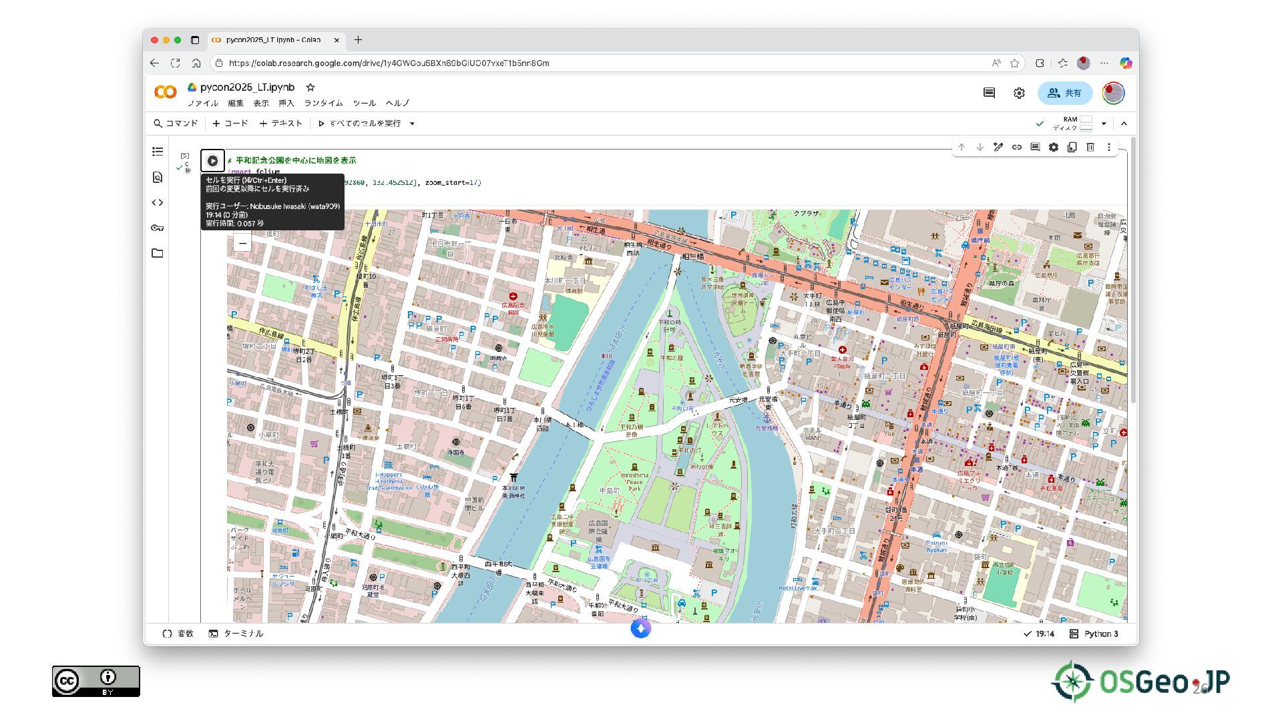Screen dimensions: 1282x721
Task: Click the notebook title pycon2025_LT.ipynb
Action: coord(247,87)
